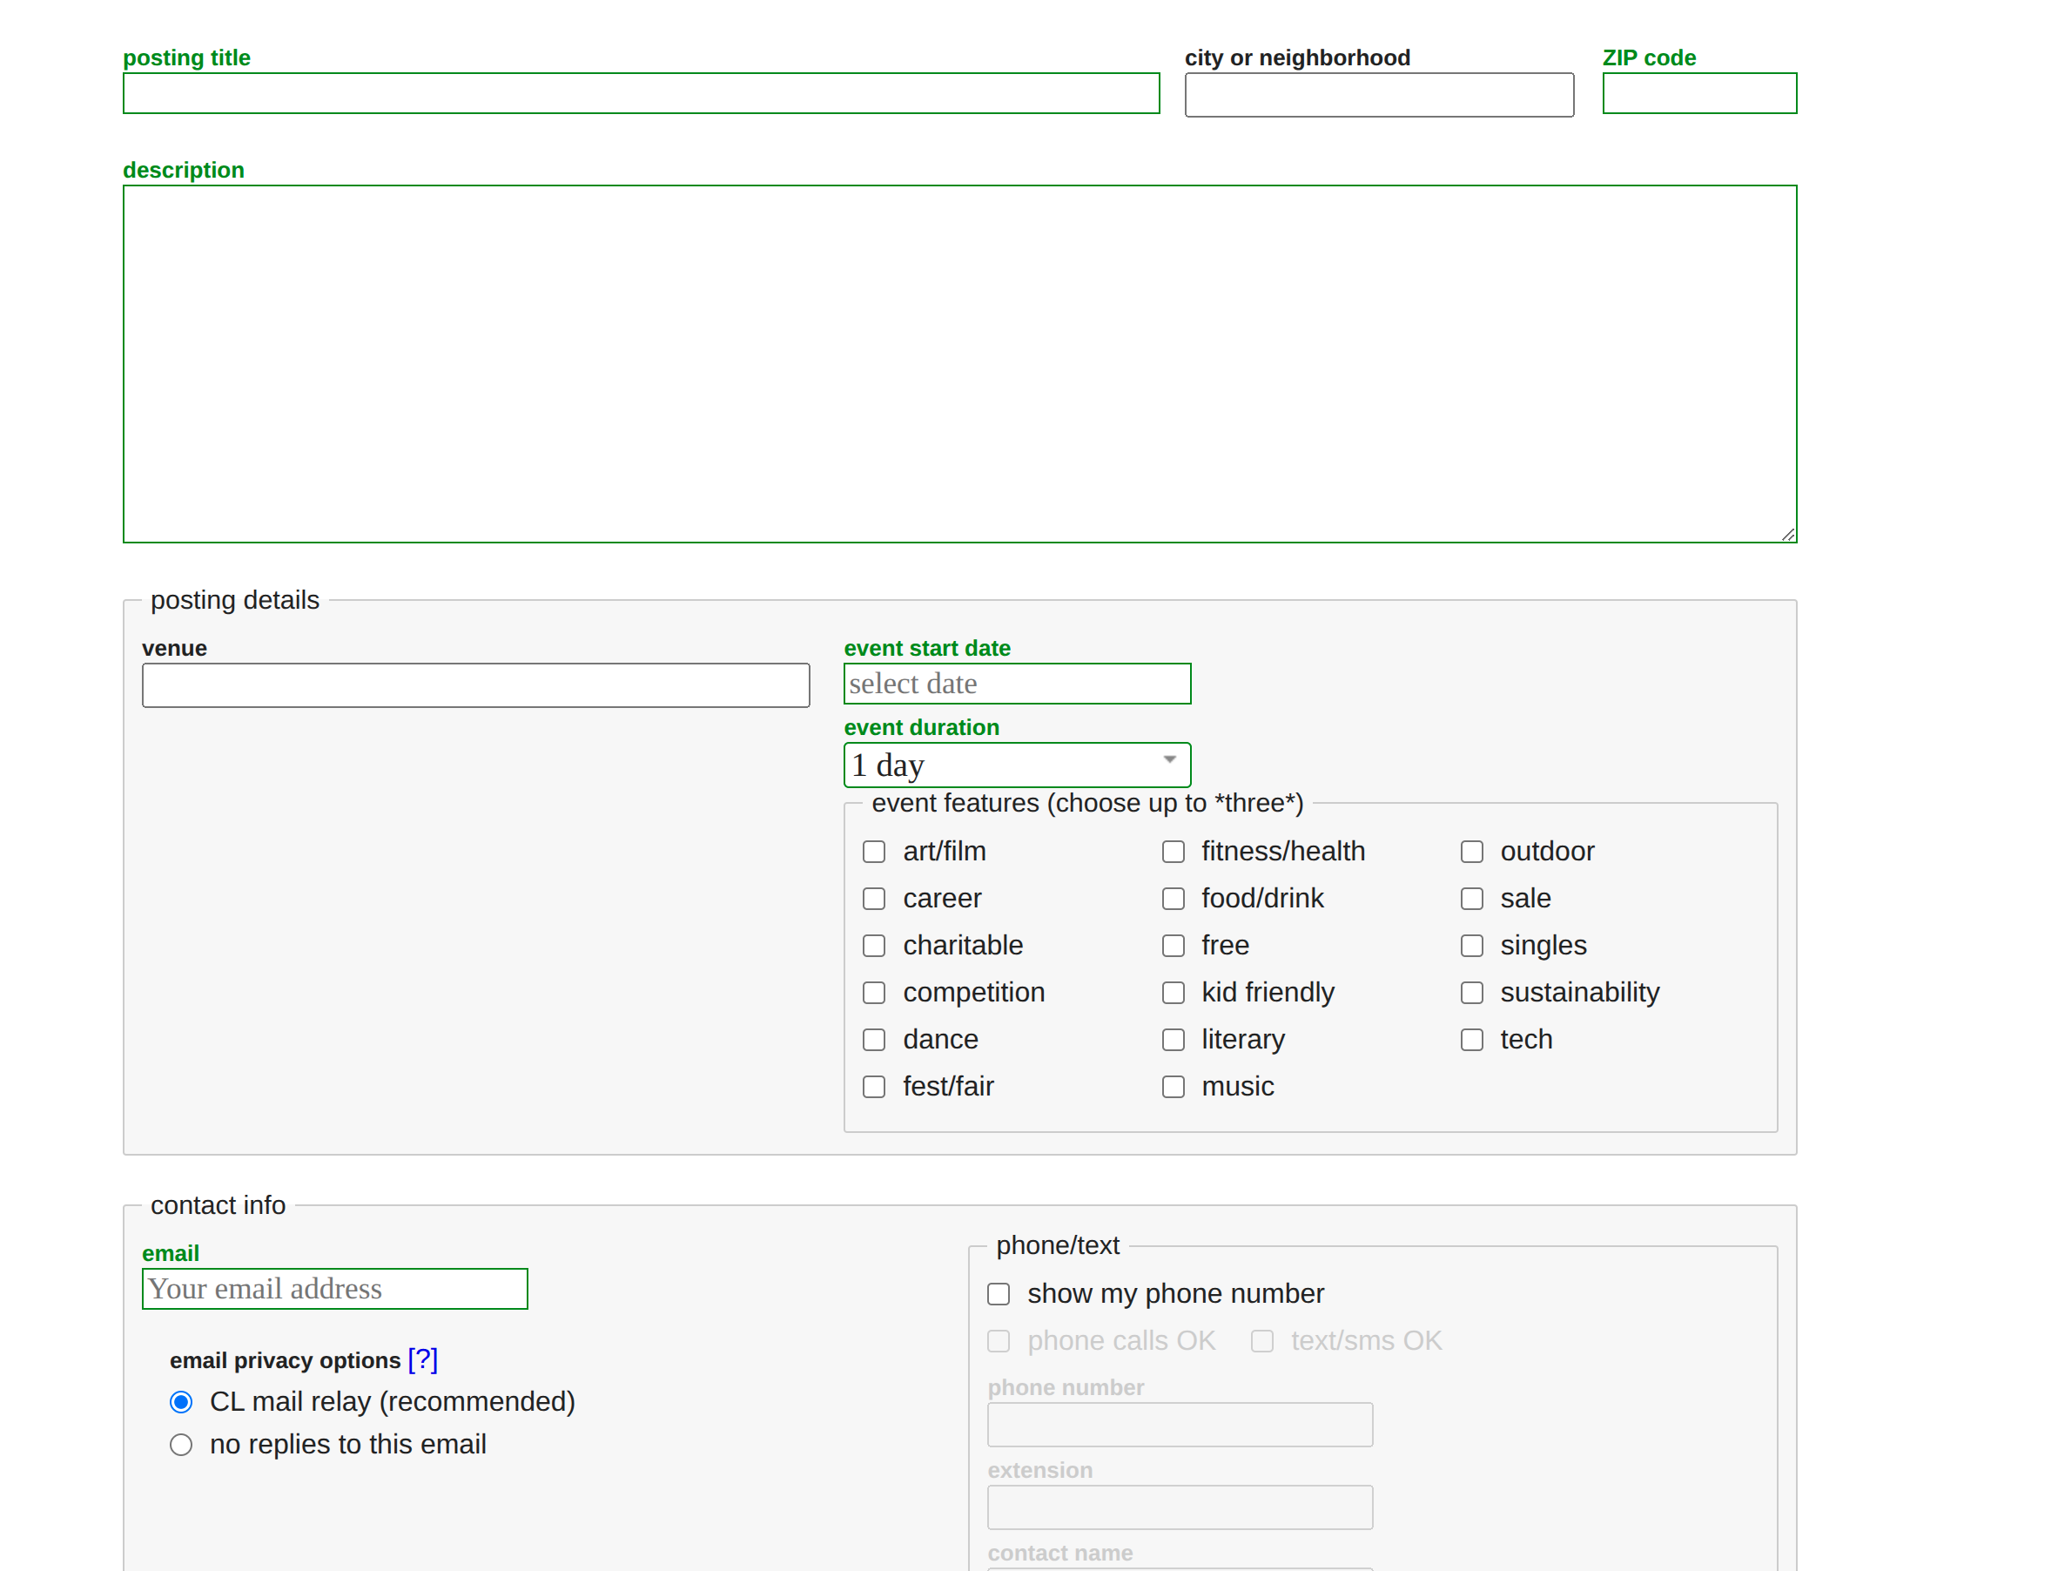Mark the event as tech
2058x1571 pixels.
1471,1039
